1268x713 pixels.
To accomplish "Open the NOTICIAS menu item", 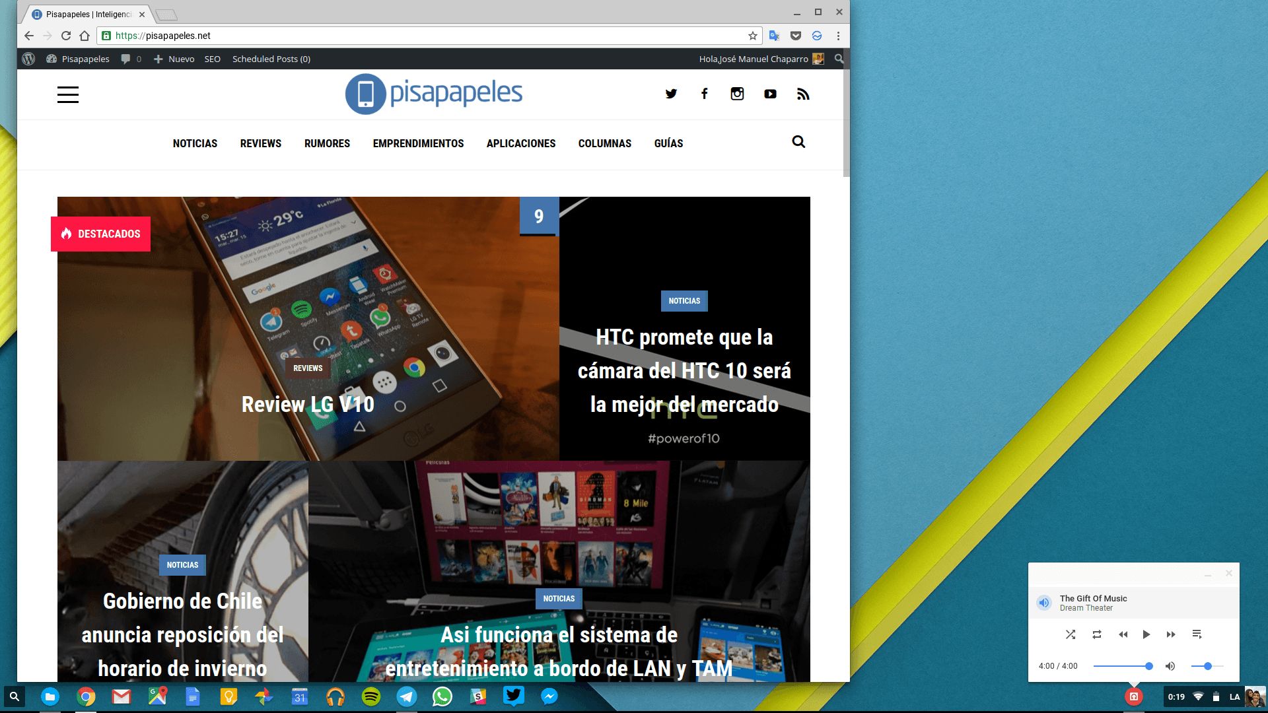I will [195, 143].
